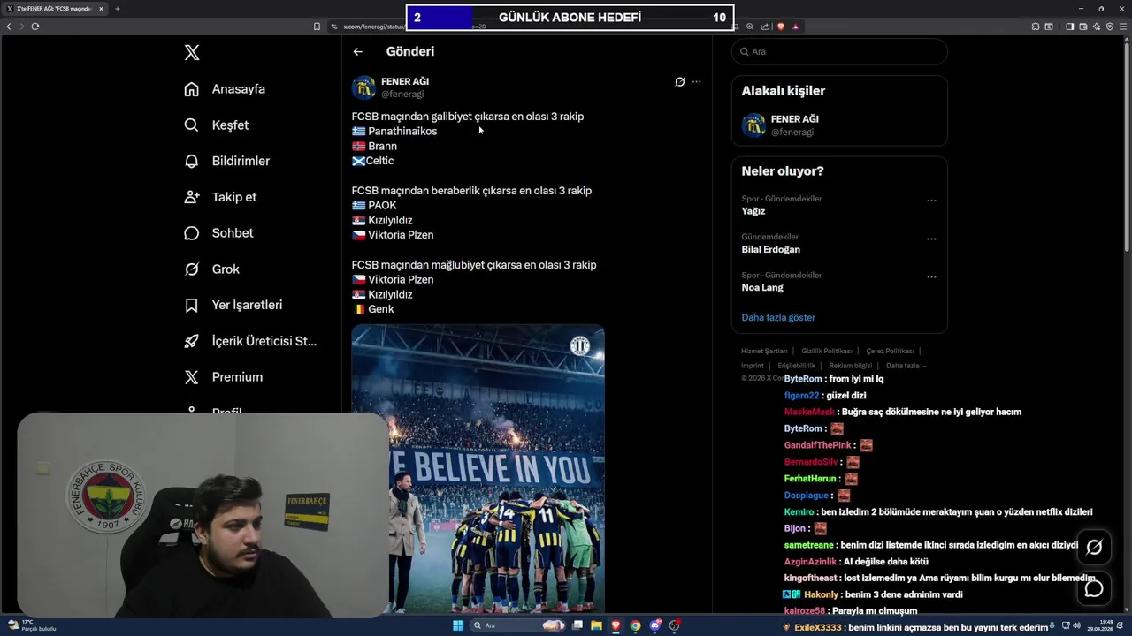The width and height of the screenshot is (1132, 636).
Task: Open Google Chrome from the taskbar
Action: (635, 625)
